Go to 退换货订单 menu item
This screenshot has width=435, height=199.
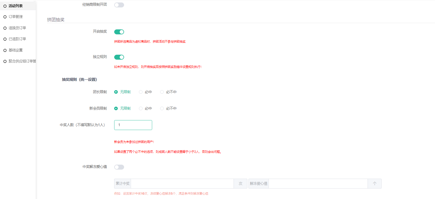click(x=17, y=28)
